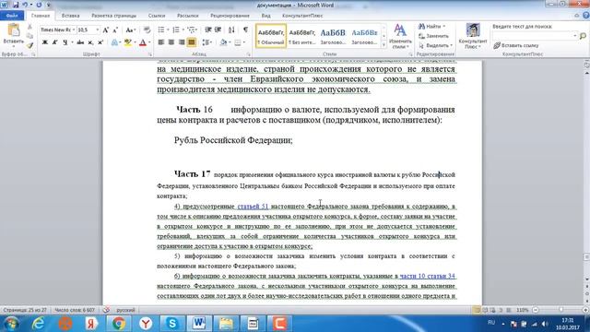Switch to the Рассылки tab

click(188, 16)
